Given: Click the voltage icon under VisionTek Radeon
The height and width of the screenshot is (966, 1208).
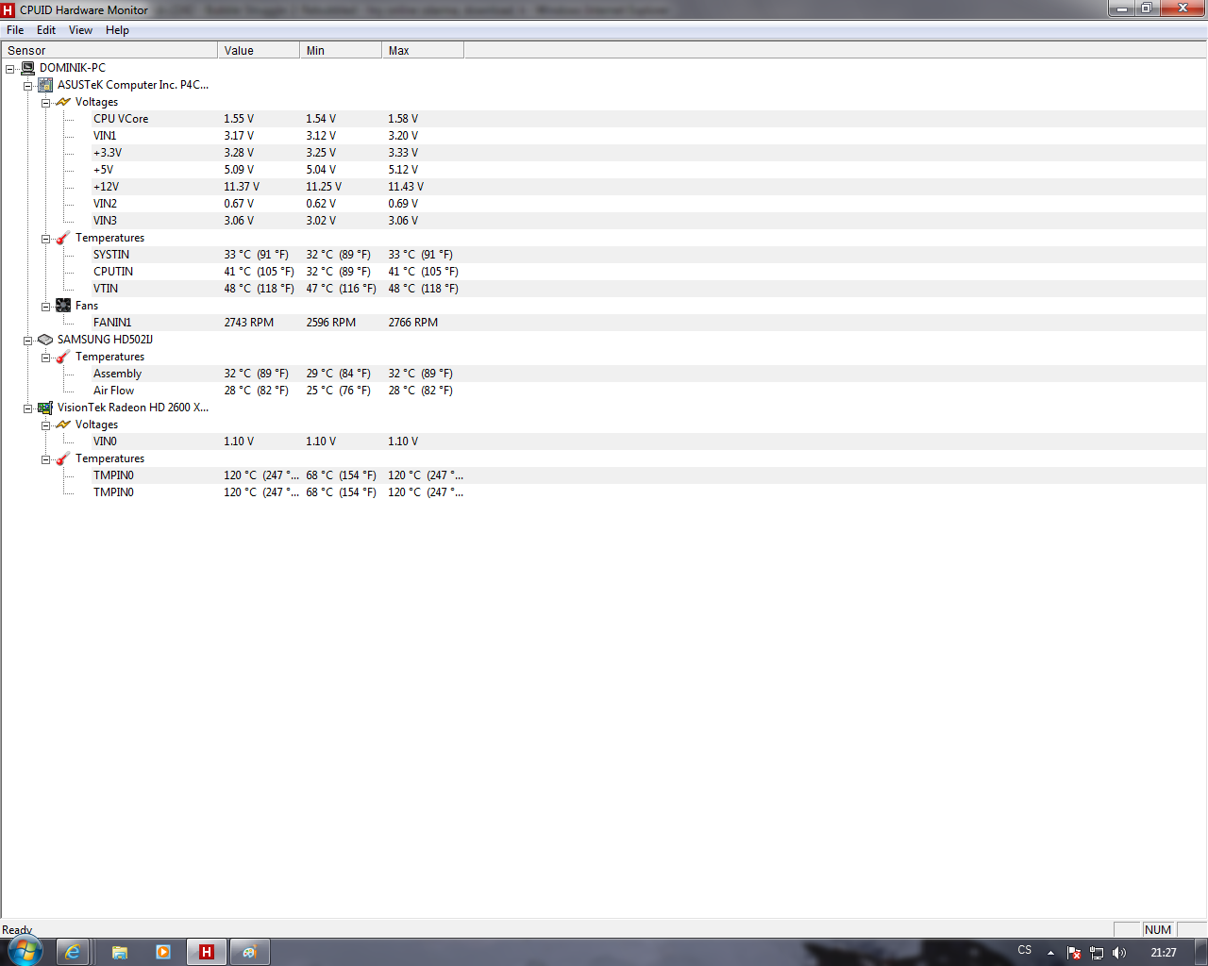Looking at the screenshot, I should click(x=63, y=425).
